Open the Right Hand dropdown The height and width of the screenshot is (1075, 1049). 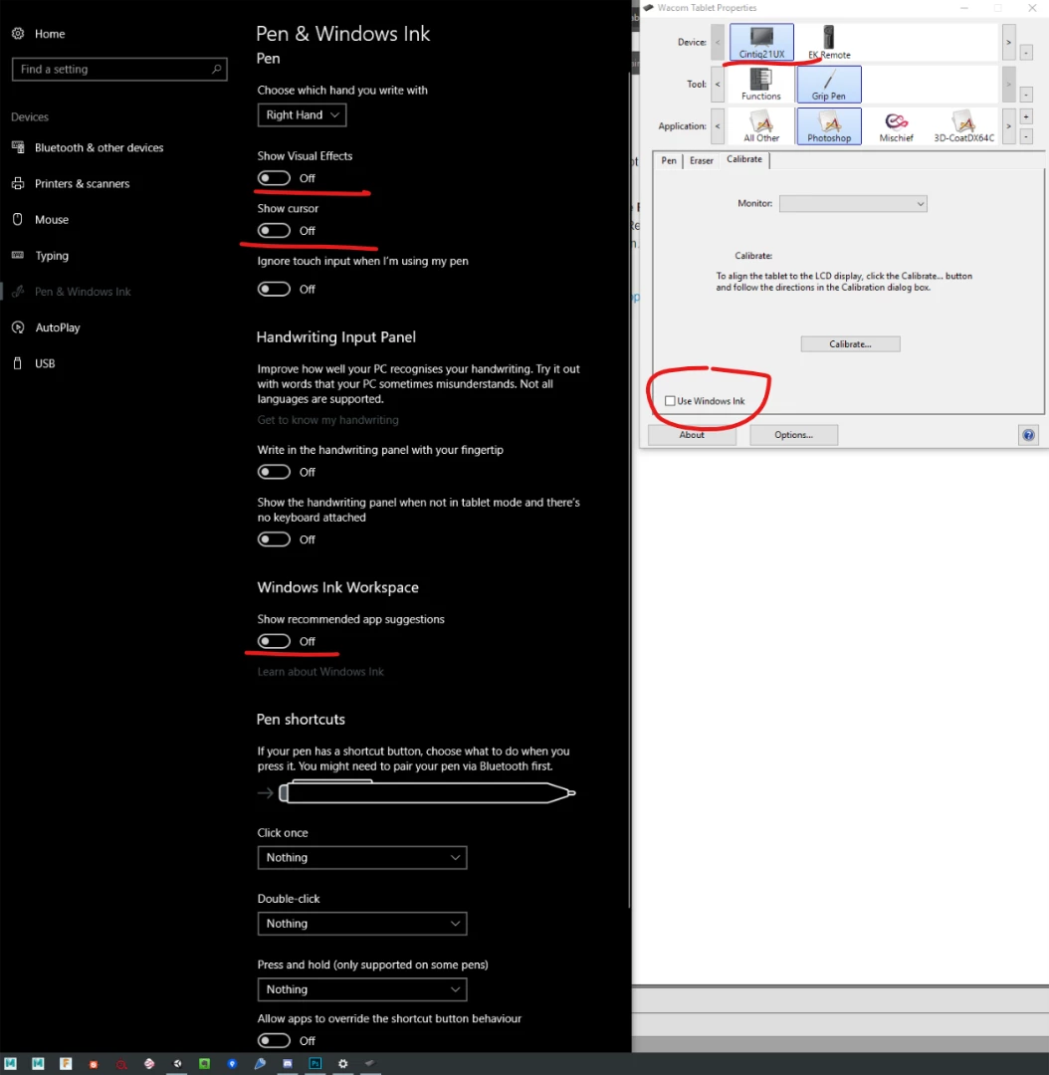click(x=302, y=114)
